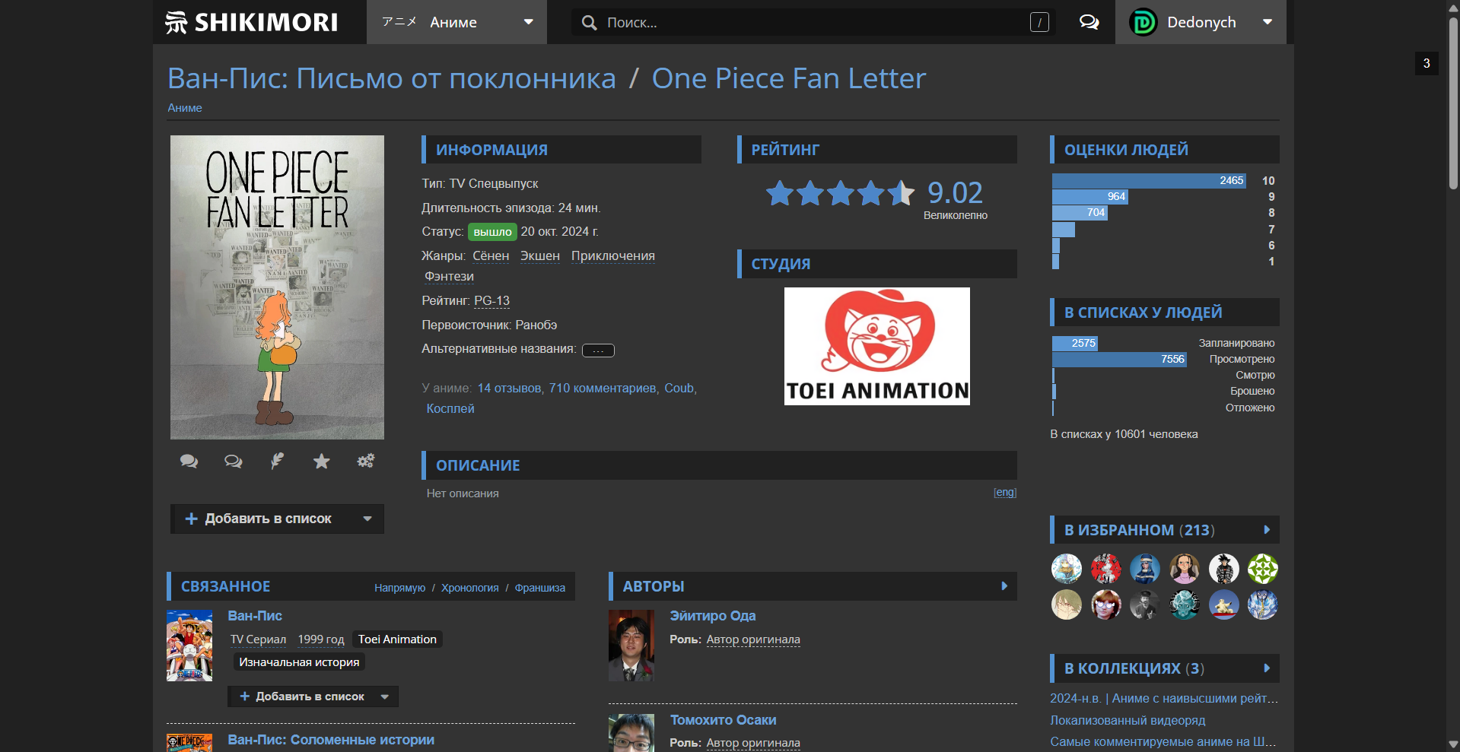The width and height of the screenshot is (1460, 752).
Task: Open discussions via outlined speech bubble icon under poster
Action: (233, 461)
